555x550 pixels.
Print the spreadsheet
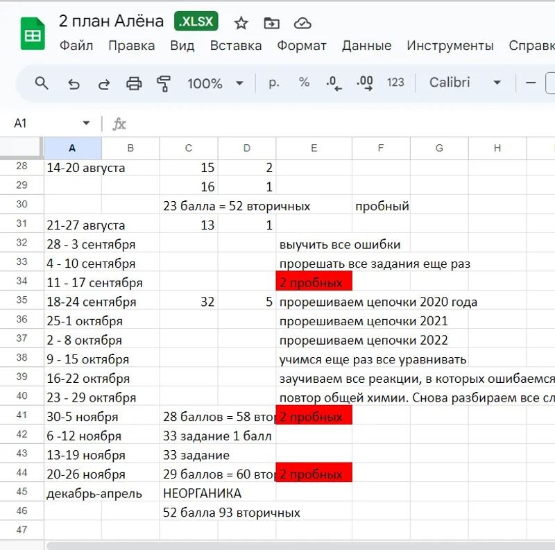(134, 83)
